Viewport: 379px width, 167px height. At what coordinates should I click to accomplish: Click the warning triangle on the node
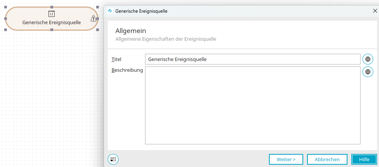[93, 18]
